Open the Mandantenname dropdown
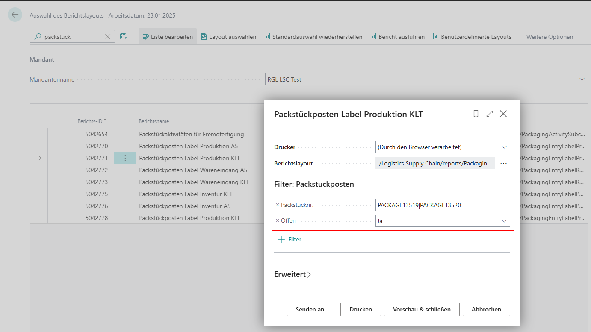 [426, 79]
